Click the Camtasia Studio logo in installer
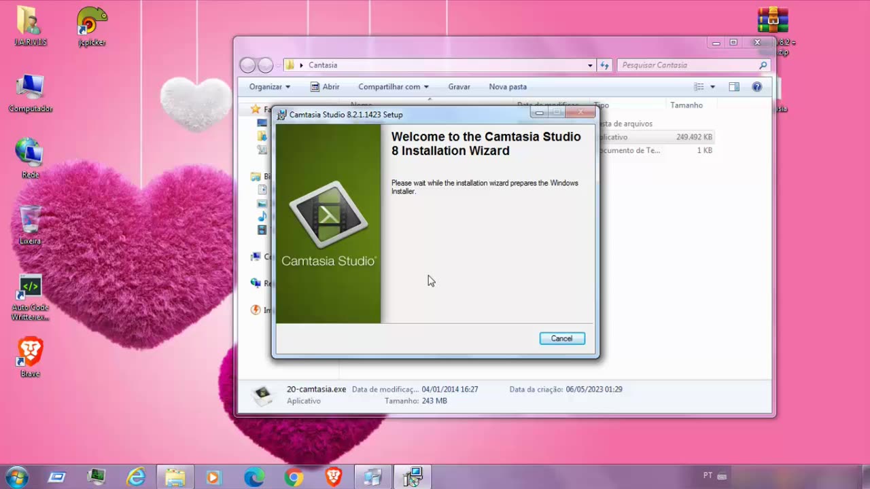The height and width of the screenshot is (489, 870). [329, 223]
